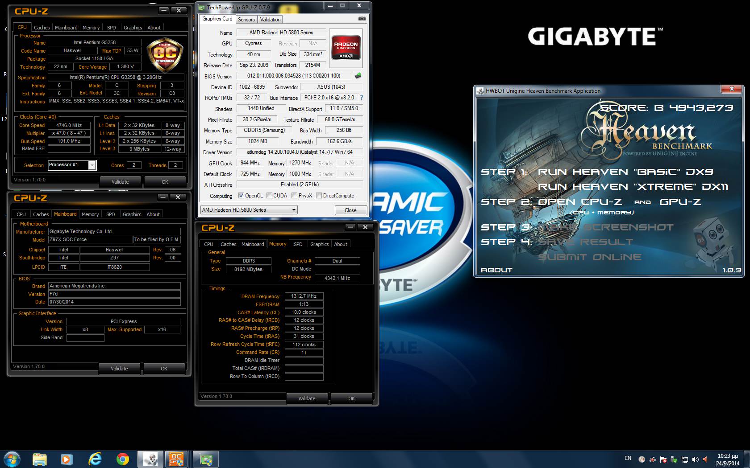
Task: Open the AMD Radeon HD 5800 Series GPU dropdown
Action: point(249,210)
